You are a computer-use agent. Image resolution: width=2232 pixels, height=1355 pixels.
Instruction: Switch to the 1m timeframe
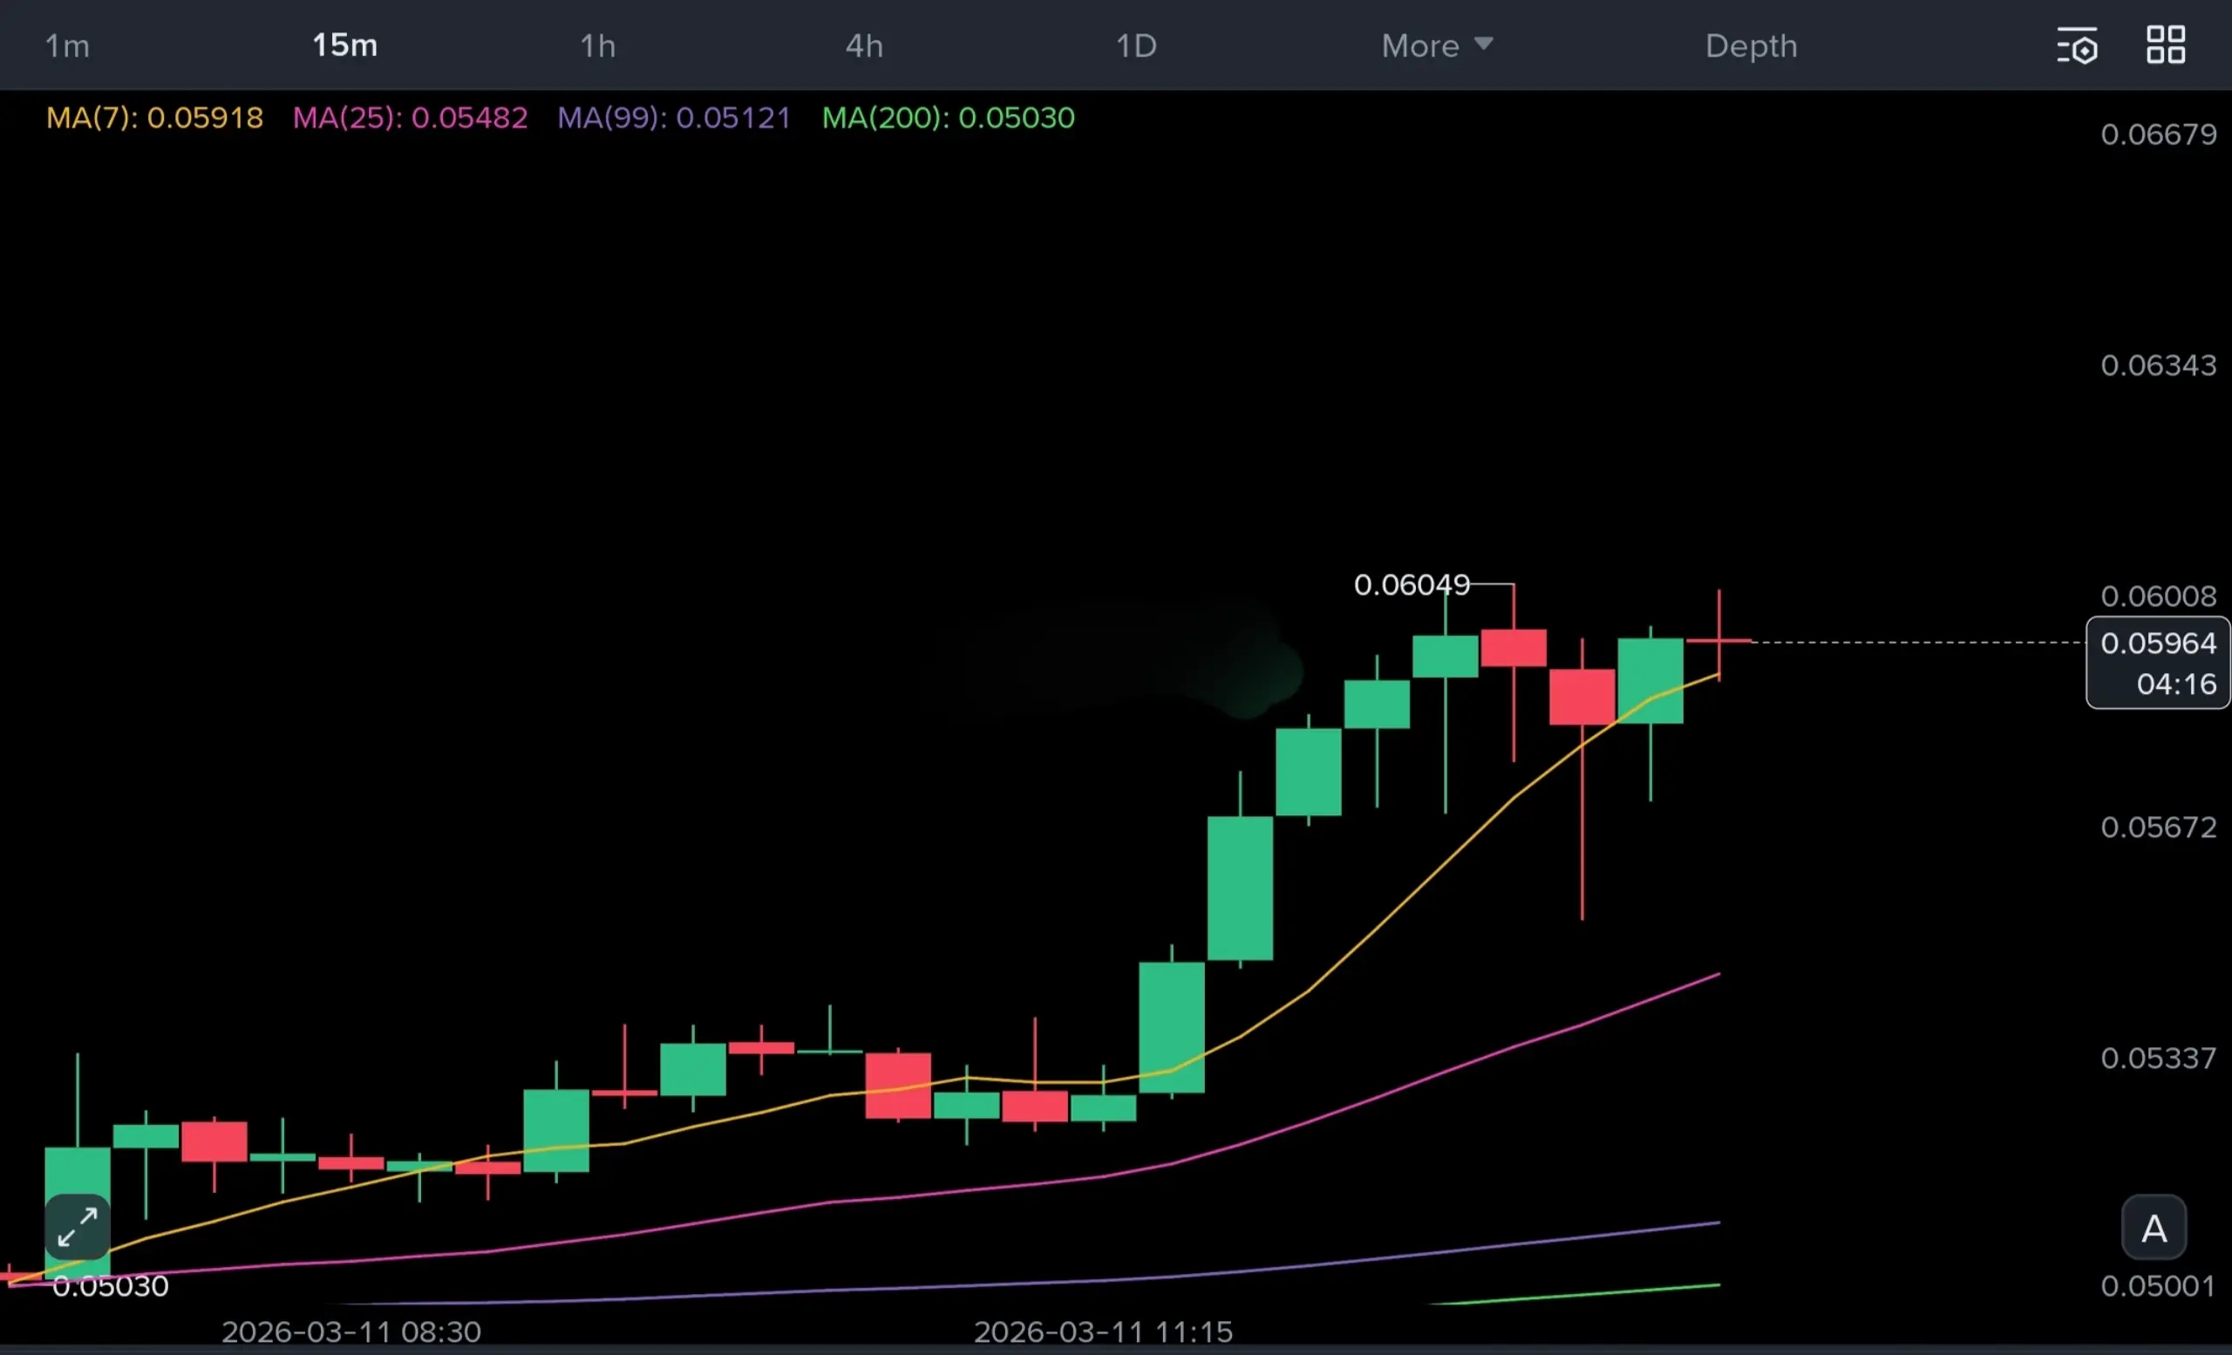click(67, 45)
